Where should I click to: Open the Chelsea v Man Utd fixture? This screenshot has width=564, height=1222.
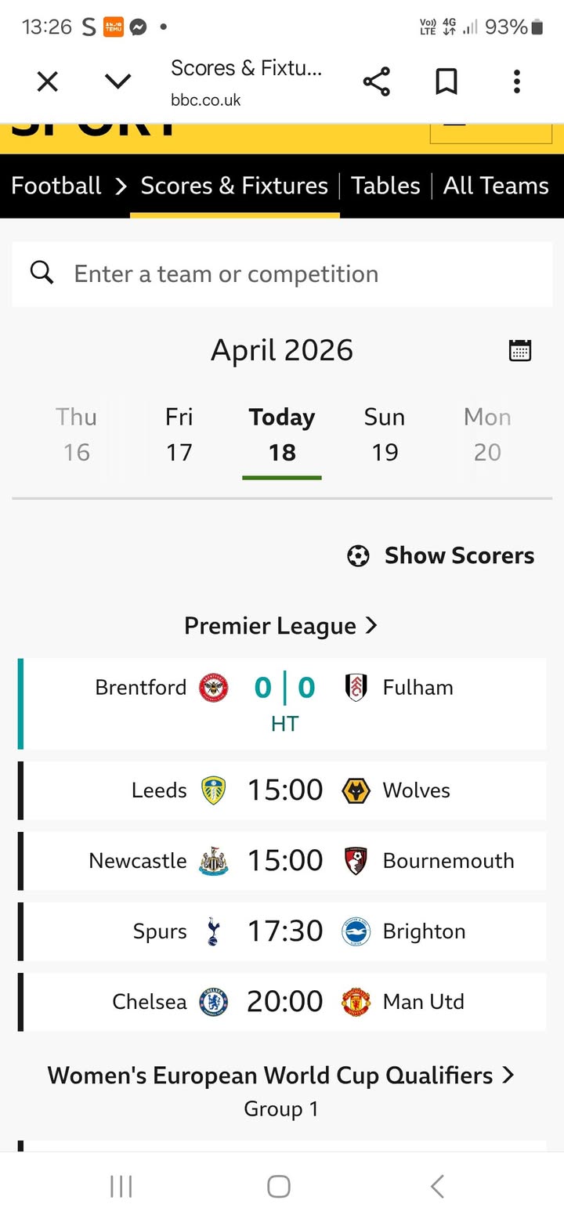[x=284, y=1002]
